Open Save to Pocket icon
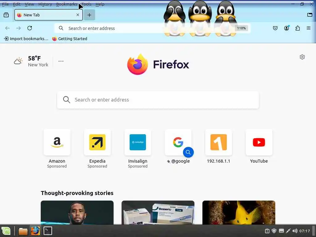This screenshot has height=237, width=316. pyautogui.click(x=275, y=28)
